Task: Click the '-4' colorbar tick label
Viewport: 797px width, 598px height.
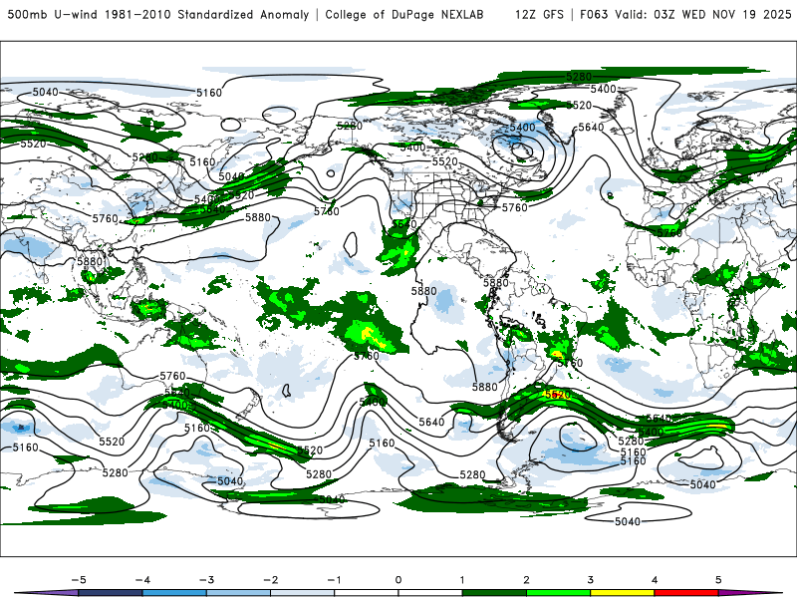Action: (142, 580)
